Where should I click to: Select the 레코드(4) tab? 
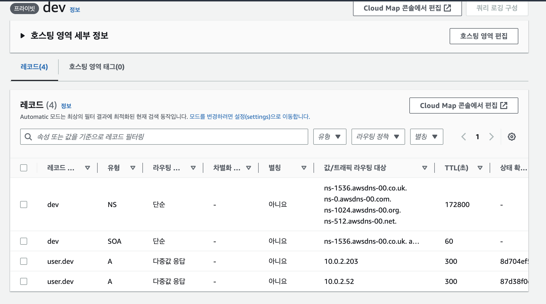click(x=34, y=67)
